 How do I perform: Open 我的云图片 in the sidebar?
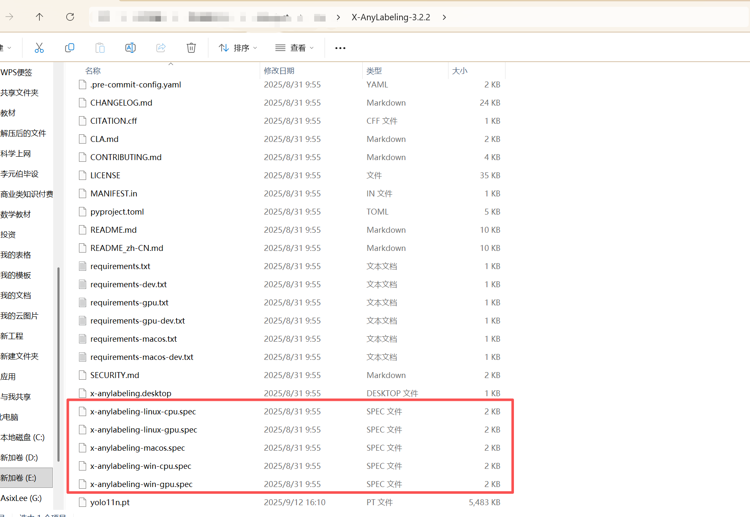click(x=19, y=316)
